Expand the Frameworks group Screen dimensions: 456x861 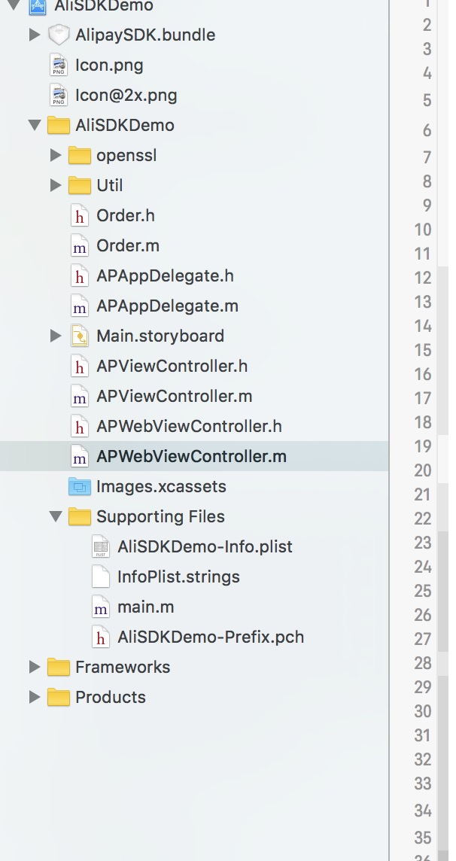35,667
